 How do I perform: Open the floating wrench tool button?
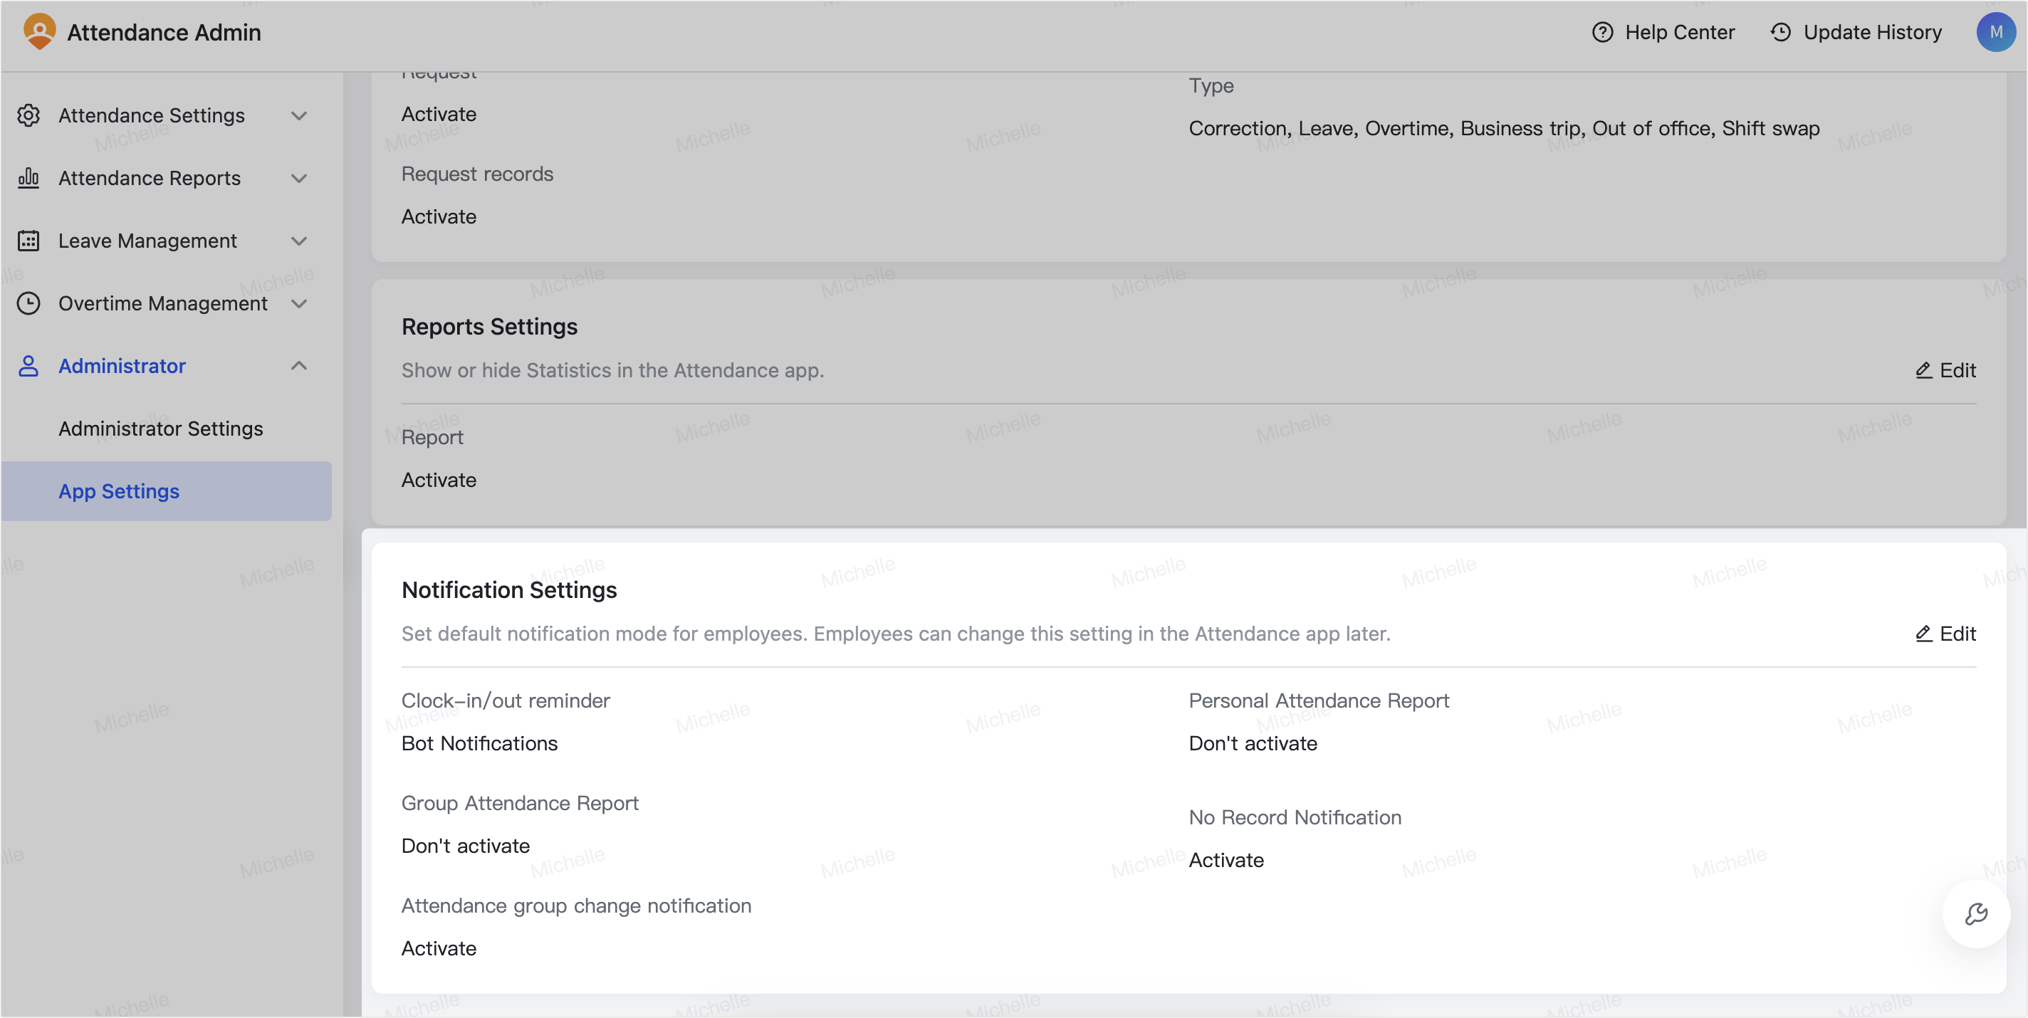click(1977, 914)
